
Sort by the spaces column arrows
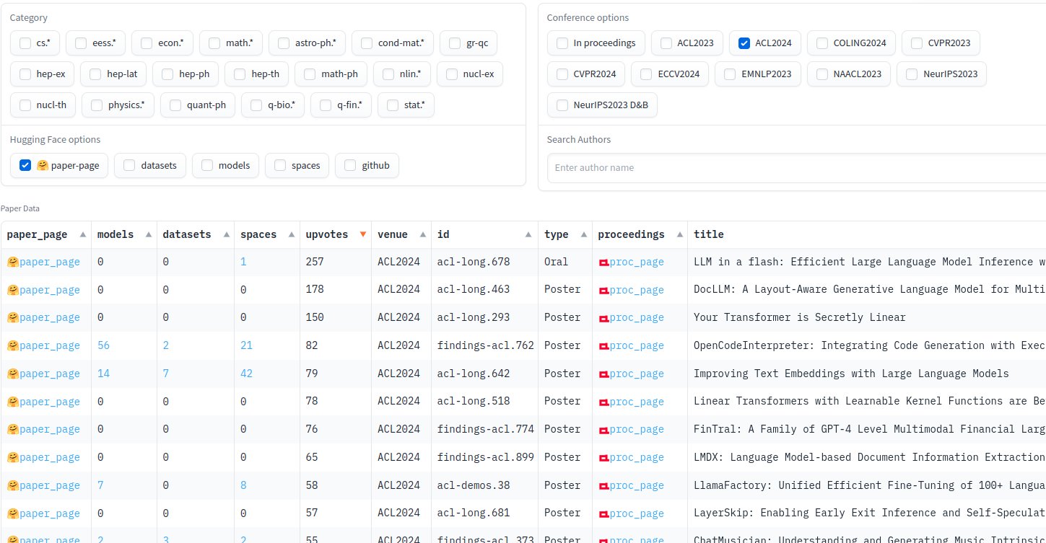(291, 234)
